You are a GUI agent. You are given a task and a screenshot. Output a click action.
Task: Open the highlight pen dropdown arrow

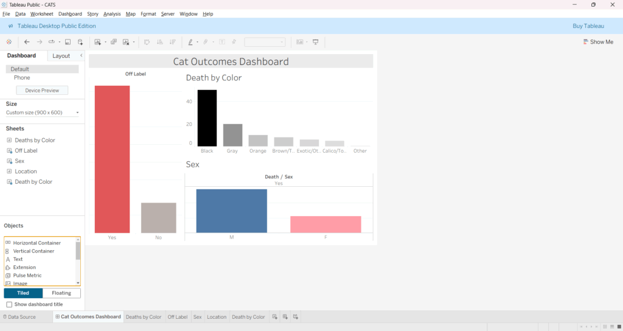pyautogui.click(x=197, y=42)
